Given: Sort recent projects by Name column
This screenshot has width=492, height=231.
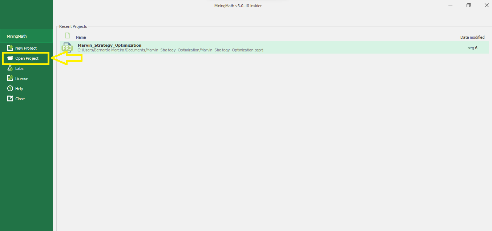Looking at the screenshot, I should click(x=81, y=37).
